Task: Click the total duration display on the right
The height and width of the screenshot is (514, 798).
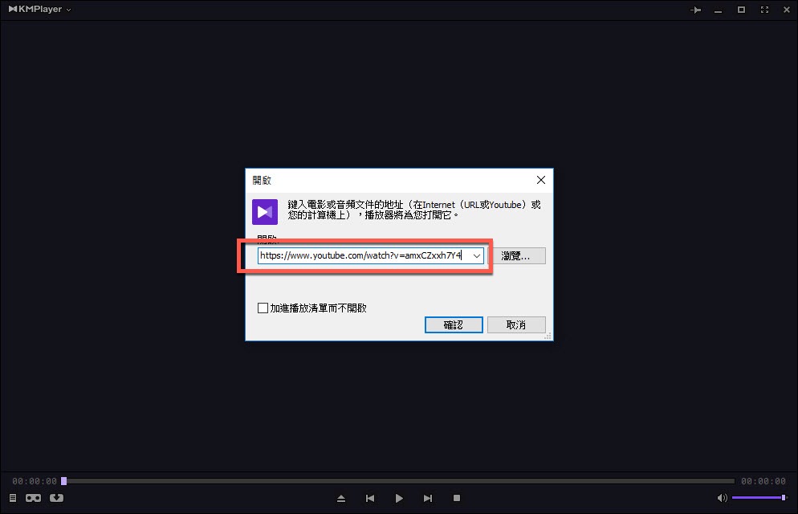Action: pyautogui.click(x=763, y=481)
